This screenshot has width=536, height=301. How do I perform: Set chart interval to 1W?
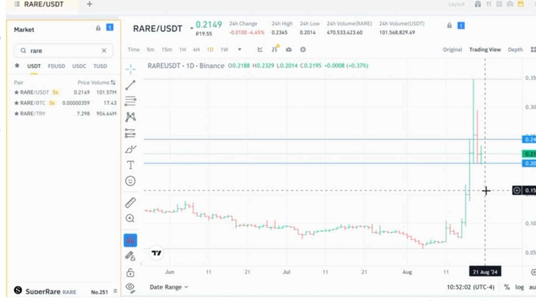(x=224, y=50)
